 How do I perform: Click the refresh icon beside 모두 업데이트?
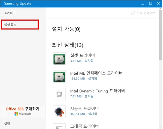point(133,13)
